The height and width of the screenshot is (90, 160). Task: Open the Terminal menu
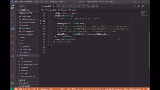[53, 2]
